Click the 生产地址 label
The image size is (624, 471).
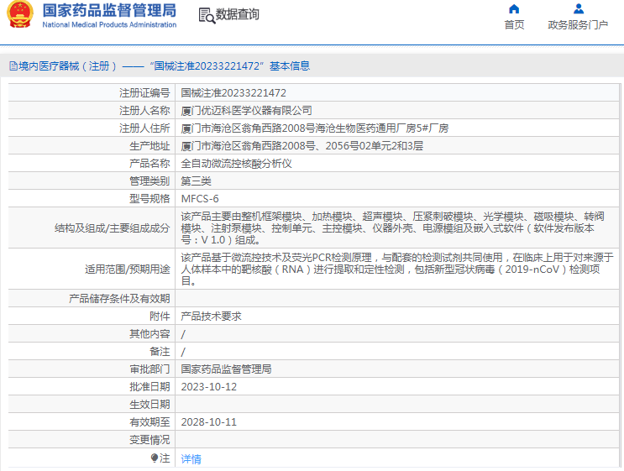click(150, 146)
